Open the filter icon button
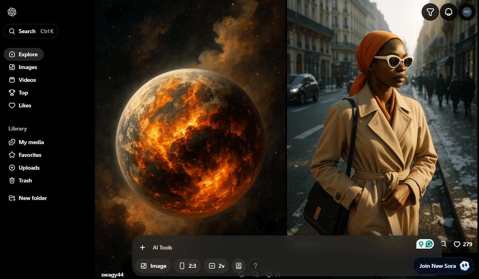 [x=430, y=12]
